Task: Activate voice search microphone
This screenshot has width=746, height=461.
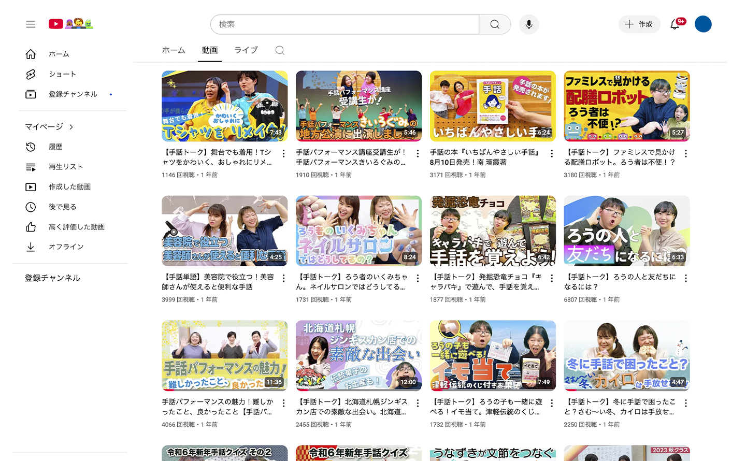Action: [528, 24]
